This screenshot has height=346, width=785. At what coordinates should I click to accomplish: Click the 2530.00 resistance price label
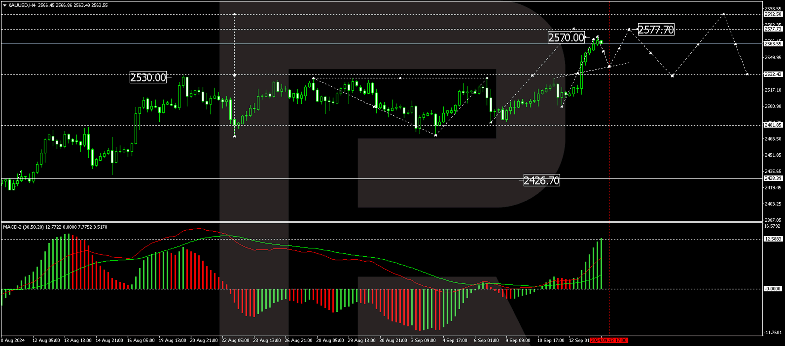[x=148, y=77]
